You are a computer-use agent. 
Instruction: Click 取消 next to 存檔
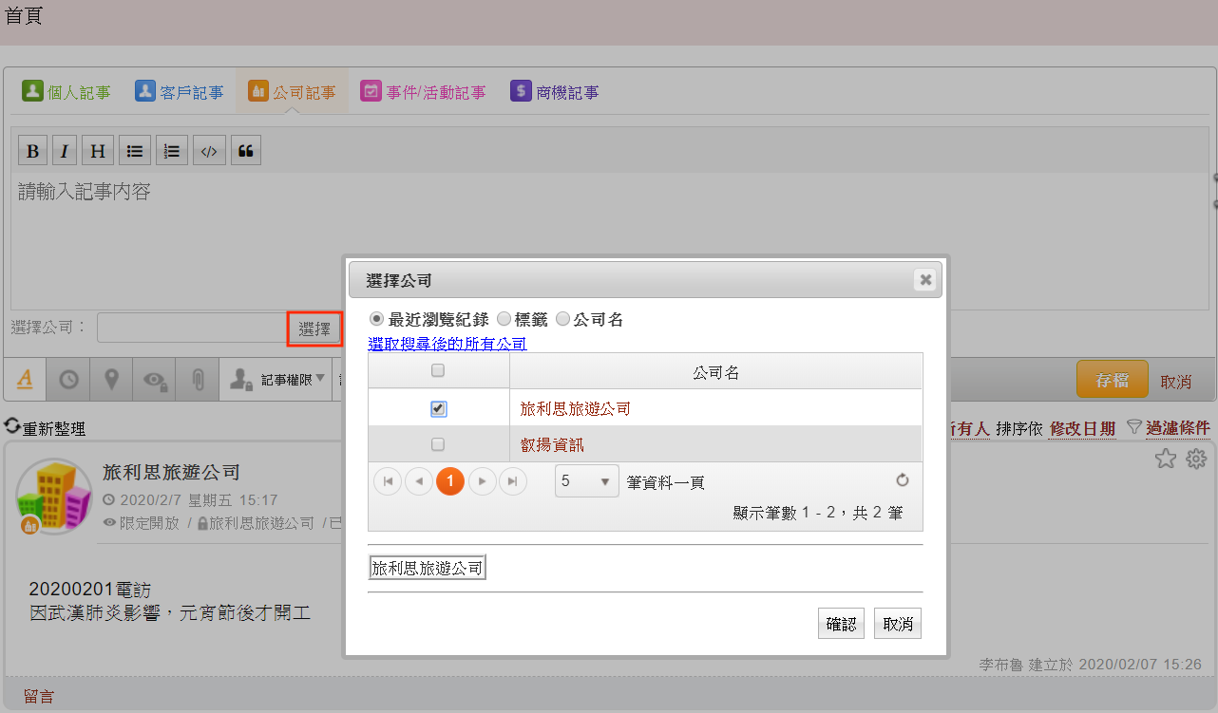click(x=1176, y=381)
